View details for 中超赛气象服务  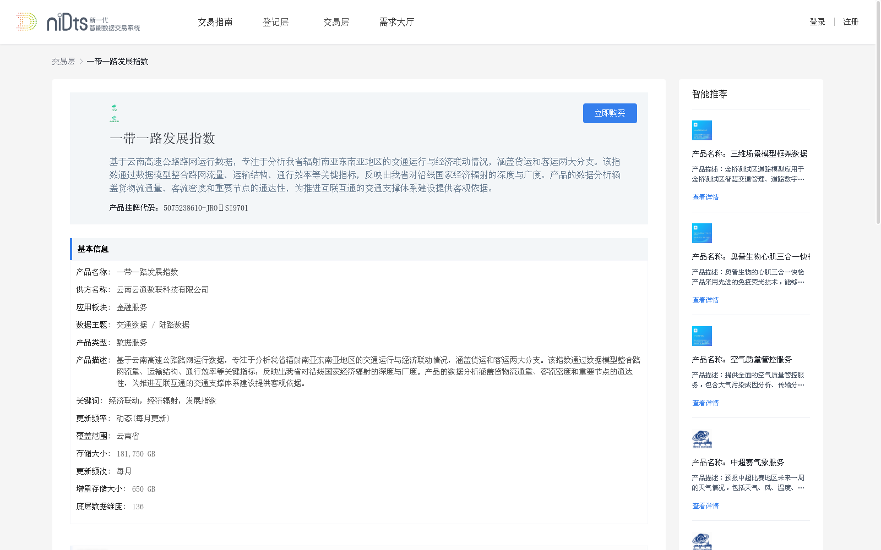(x=705, y=506)
